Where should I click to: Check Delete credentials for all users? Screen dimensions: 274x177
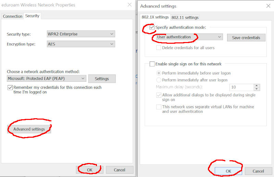159,47
